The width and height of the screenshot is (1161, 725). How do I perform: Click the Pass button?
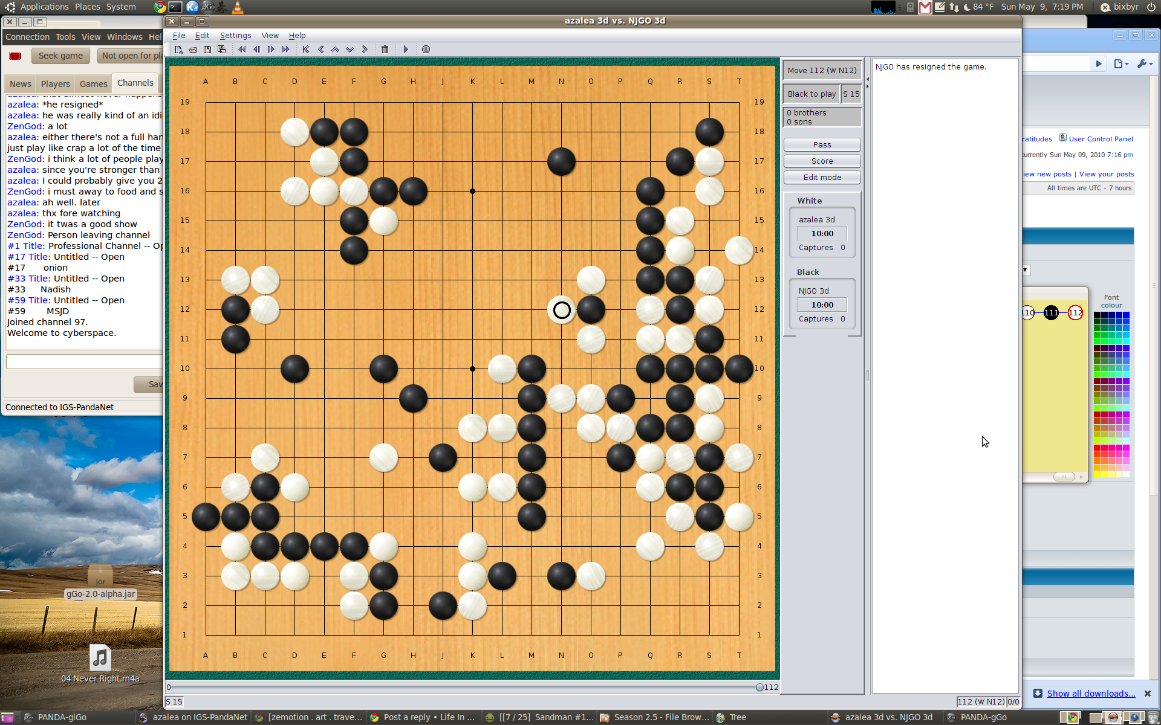pyautogui.click(x=822, y=144)
